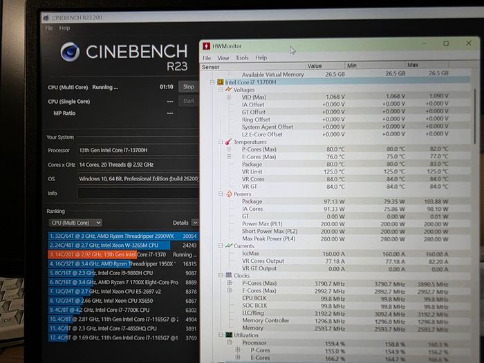
Task: Collapse the Processor utilization node
Action: (229, 342)
